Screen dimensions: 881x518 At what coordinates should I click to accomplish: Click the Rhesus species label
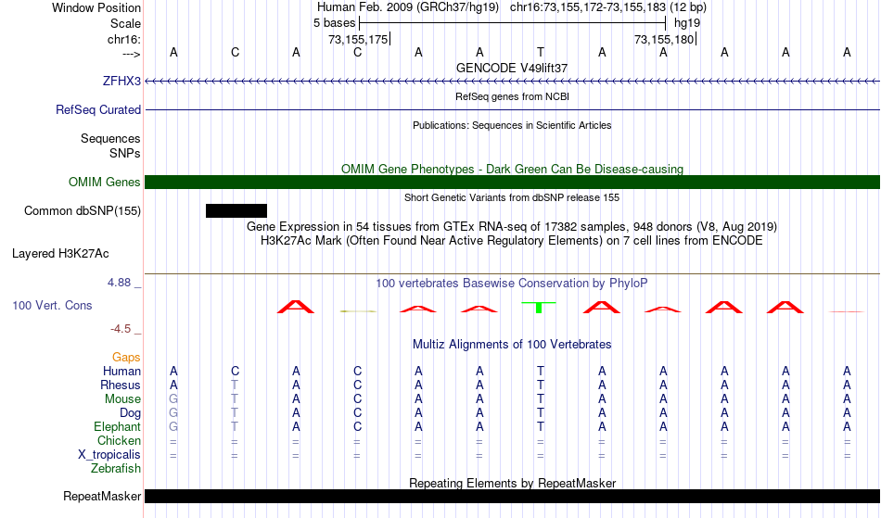(x=121, y=385)
